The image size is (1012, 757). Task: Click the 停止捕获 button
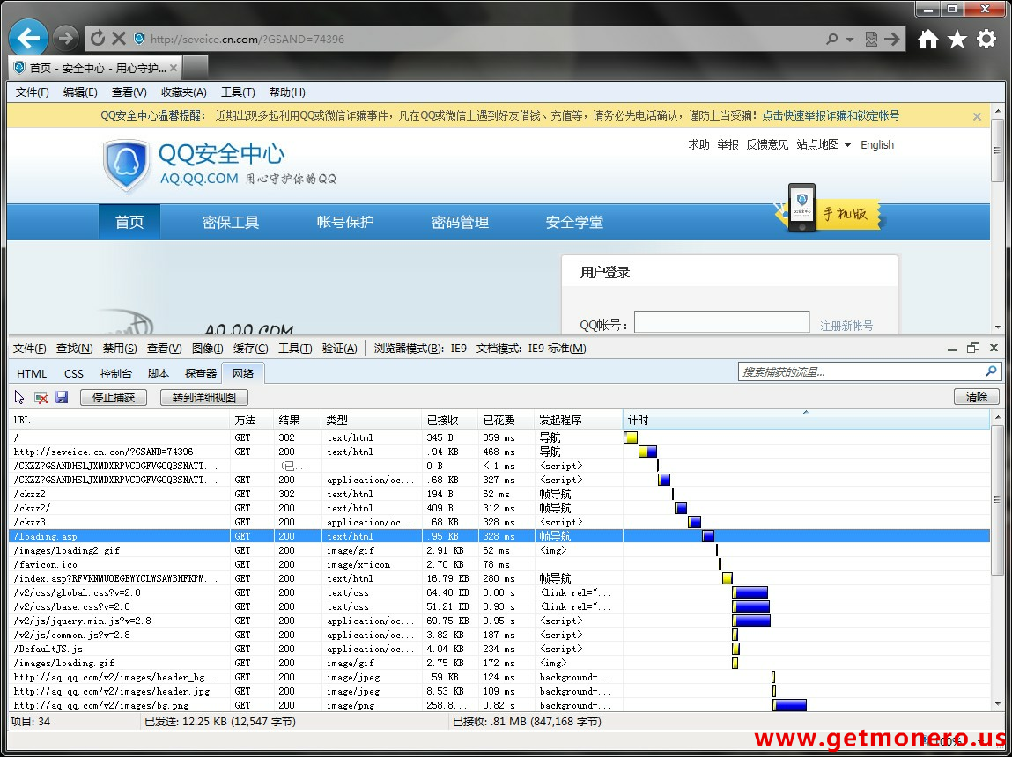(x=113, y=397)
